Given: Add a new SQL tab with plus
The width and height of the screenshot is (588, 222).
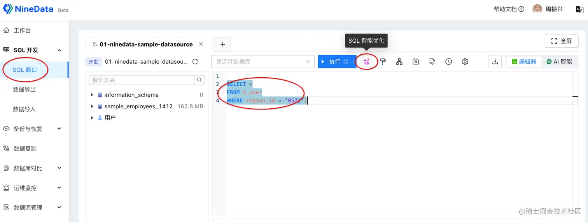Looking at the screenshot, I should [223, 44].
